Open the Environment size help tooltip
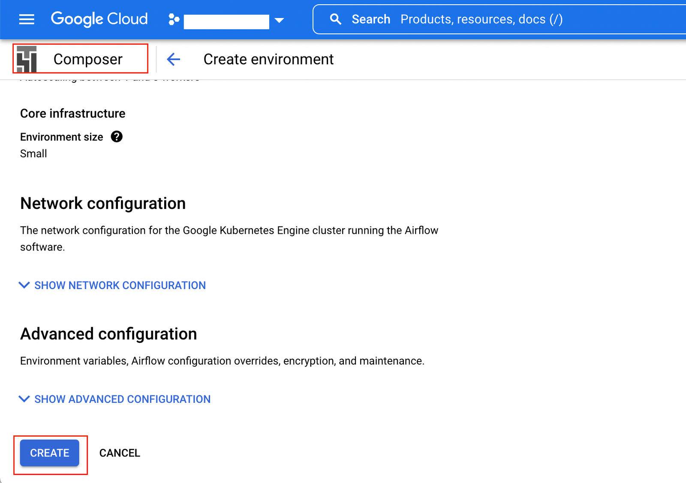This screenshot has height=483, width=686. (116, 136)
